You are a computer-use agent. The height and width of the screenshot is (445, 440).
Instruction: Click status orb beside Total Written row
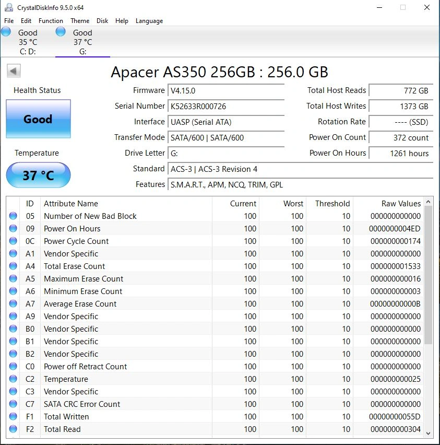[x=13, y=417]
